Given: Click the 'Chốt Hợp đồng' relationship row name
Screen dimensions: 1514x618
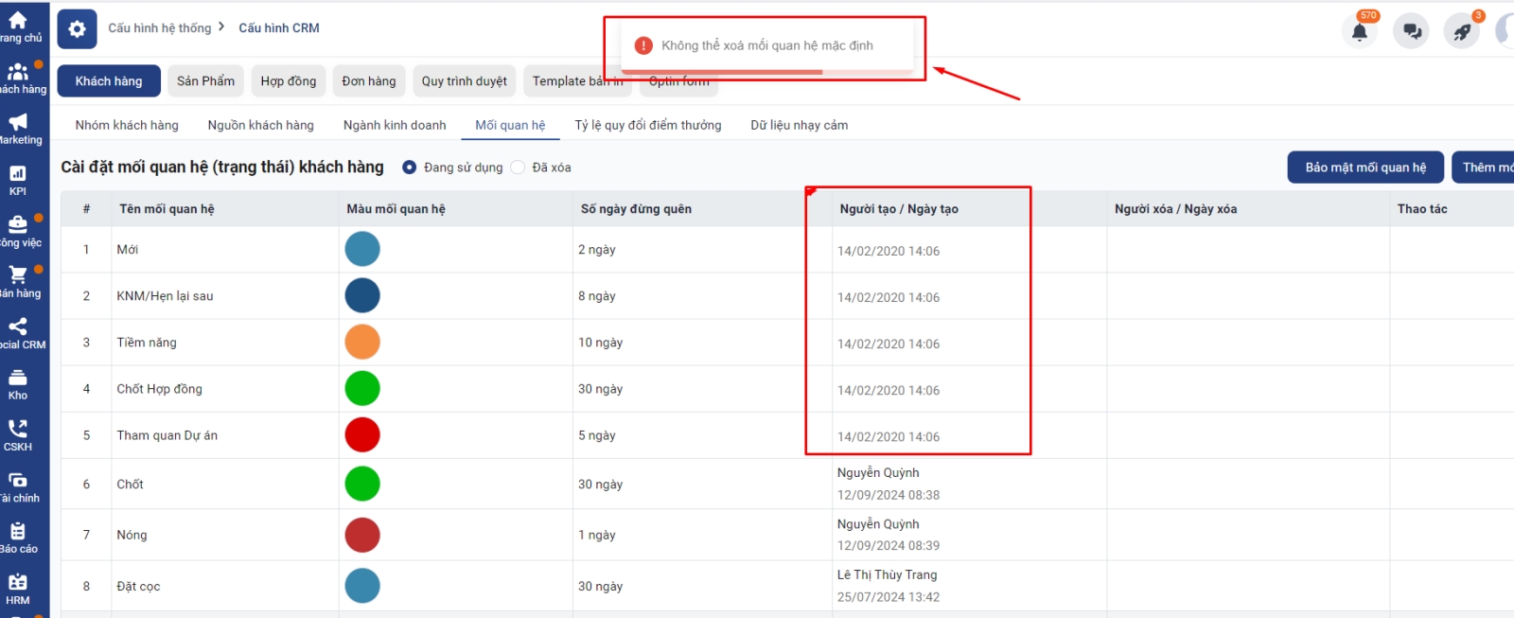Looking at the screenshot, I should point(159,389).
